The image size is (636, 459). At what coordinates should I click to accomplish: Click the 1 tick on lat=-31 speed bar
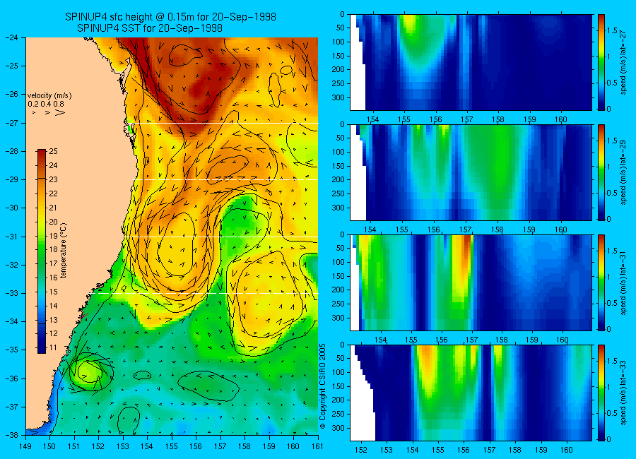(609, 277)
